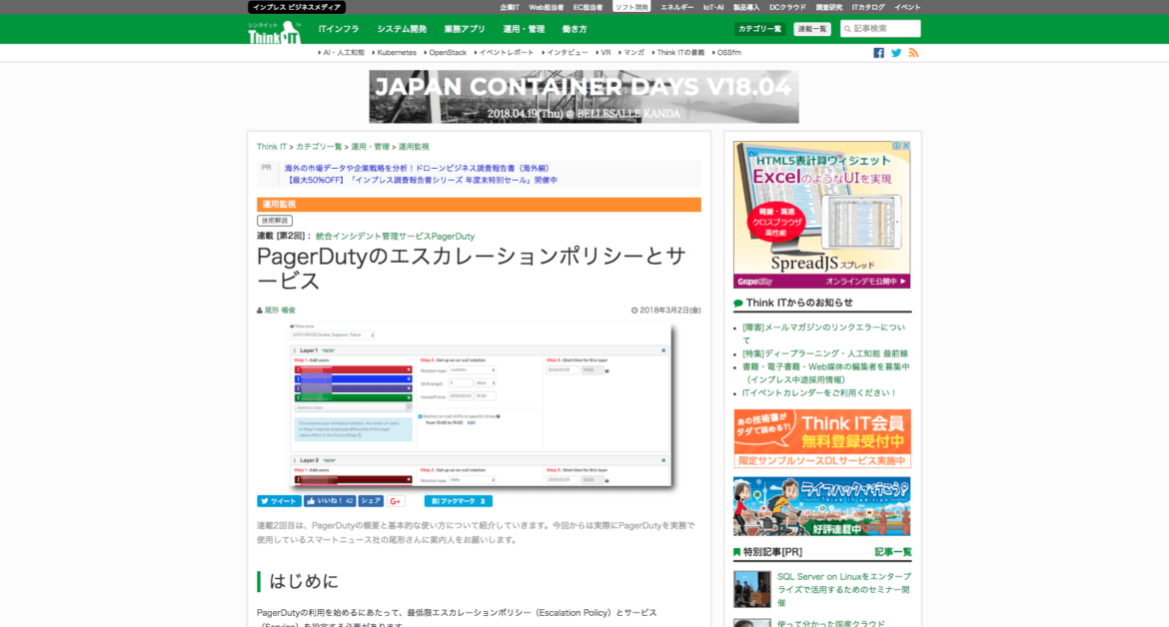
Task: Open the 統合インシデント管理サービスPagerDuty series link
Action: (395, 236)
